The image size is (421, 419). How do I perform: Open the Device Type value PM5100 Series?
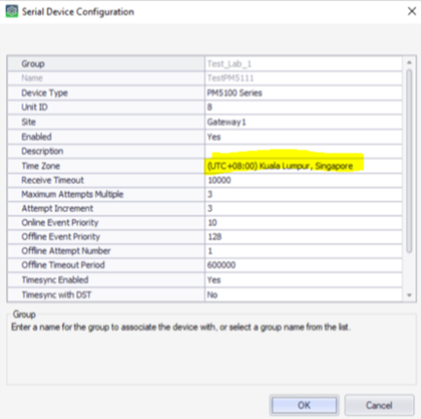coord(303,93)
